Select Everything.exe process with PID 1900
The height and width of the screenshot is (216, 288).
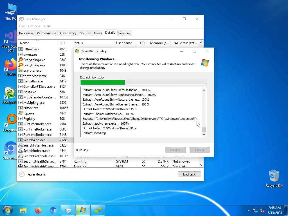pos(45,65)
